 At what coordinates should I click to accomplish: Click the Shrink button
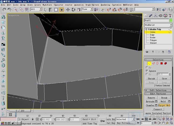point(151,79)
